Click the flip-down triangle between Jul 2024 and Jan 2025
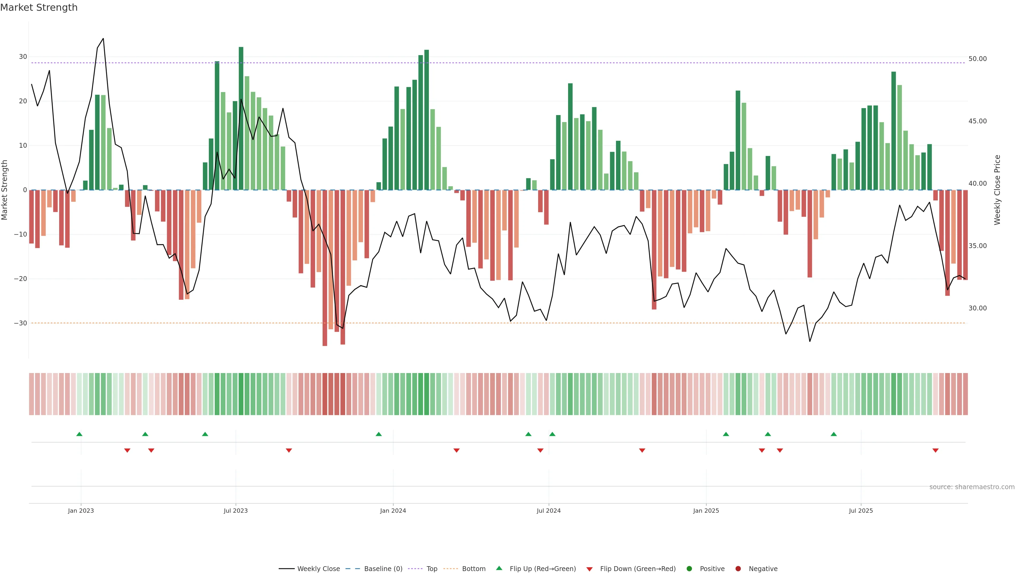 tap(642, 450)
